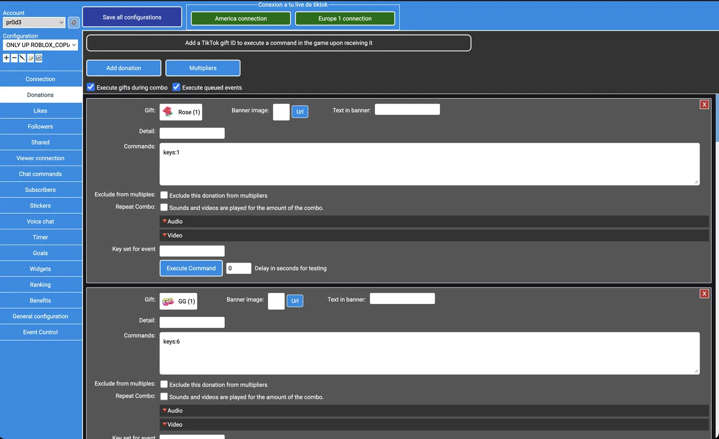Click the notepad pencil configuration icon

[x=31, y=58]
